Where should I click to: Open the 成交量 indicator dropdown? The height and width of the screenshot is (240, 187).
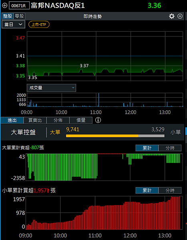(51, 88)
